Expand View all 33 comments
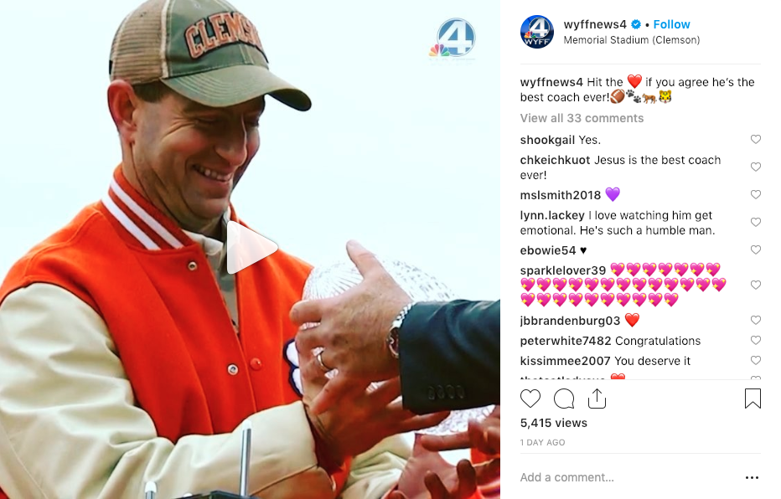 [x=582, y=118]
